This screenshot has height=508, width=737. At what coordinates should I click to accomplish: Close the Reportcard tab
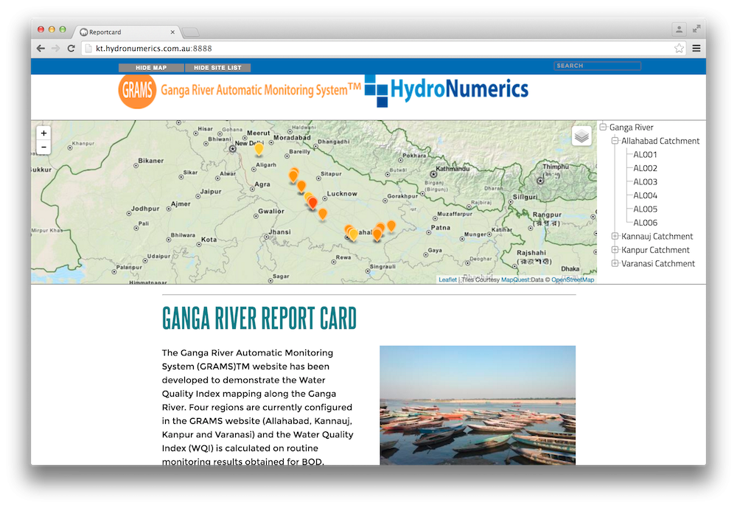click(172, 32)
